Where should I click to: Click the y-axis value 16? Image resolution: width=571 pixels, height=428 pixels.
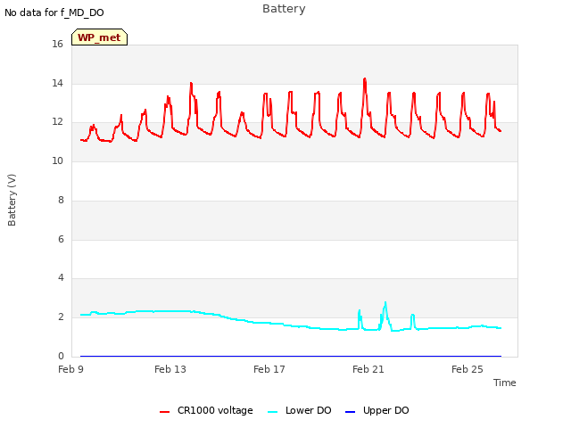point(57,44)
